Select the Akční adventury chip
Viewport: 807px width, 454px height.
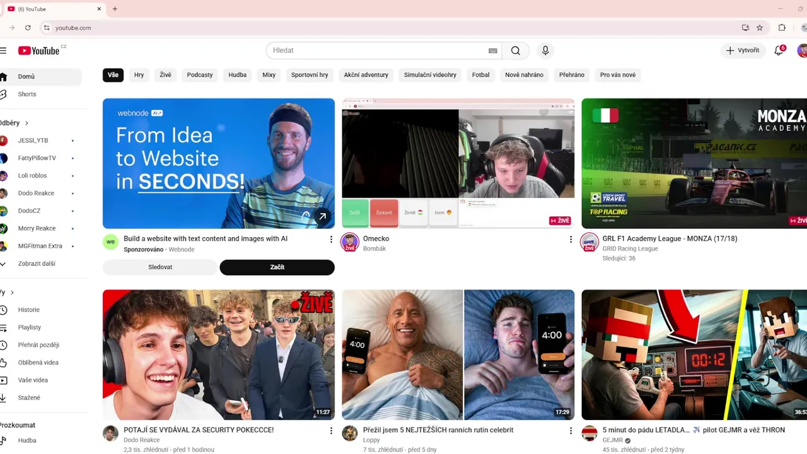pyautogui.click(x=366, y=75)
